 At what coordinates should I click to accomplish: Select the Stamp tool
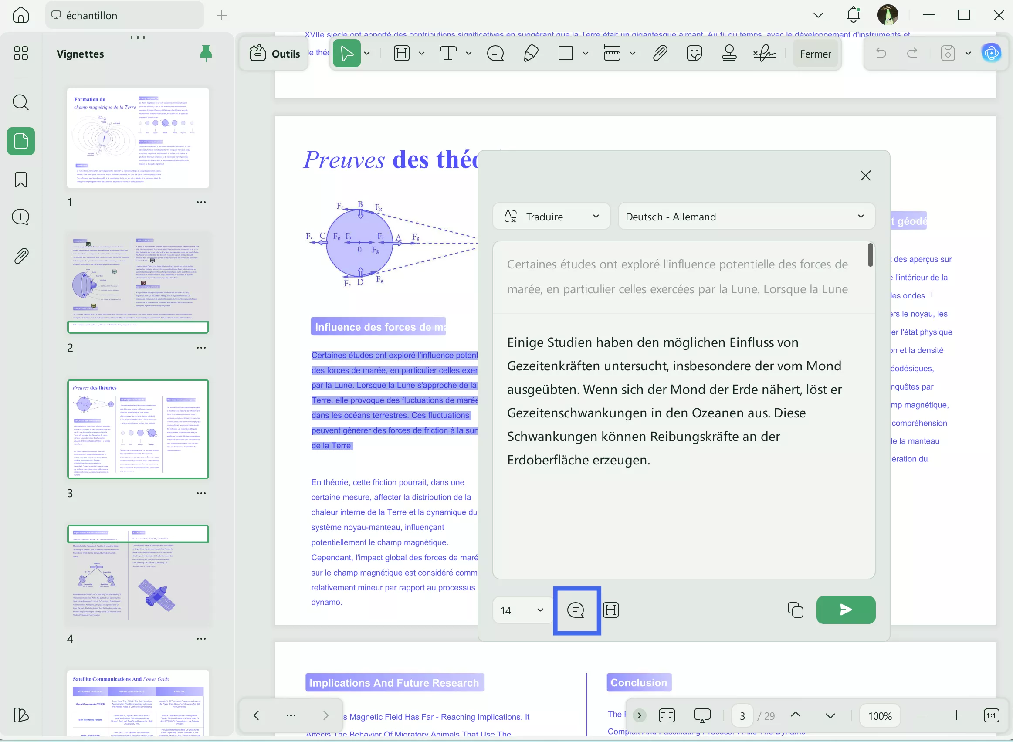(x=728, y=53)
